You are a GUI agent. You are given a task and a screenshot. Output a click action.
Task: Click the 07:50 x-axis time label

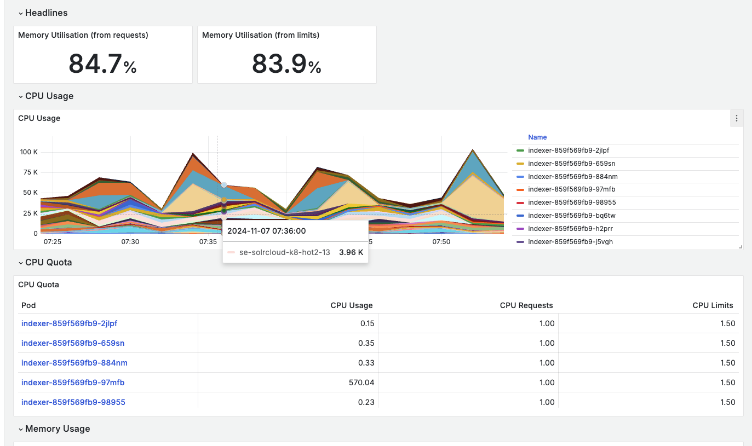pyautogui.click(x=441, y=241)
